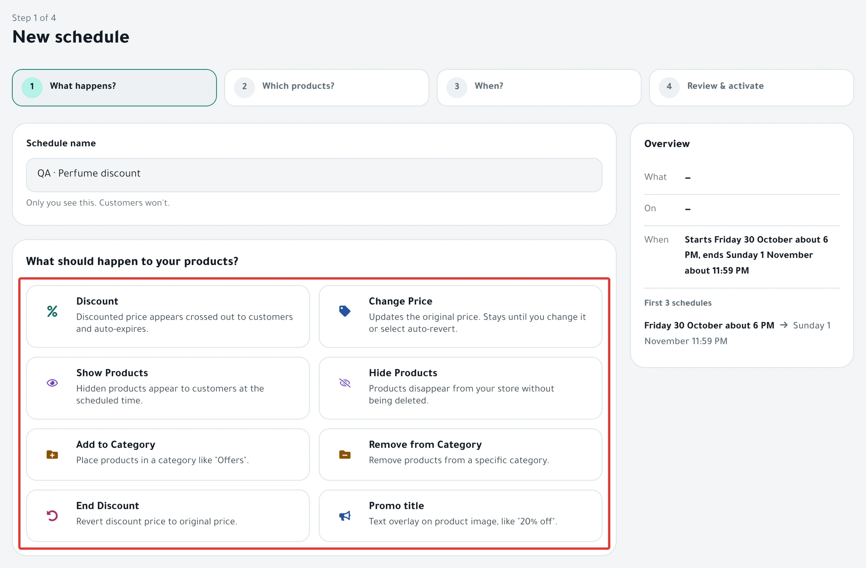Focus the Schedule name input field
The width and height of the screenshot is (866, 568).
(x=314, y=175)
